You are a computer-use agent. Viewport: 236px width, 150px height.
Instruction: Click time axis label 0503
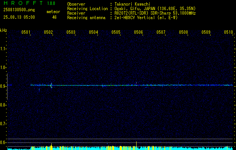point(71,32)
